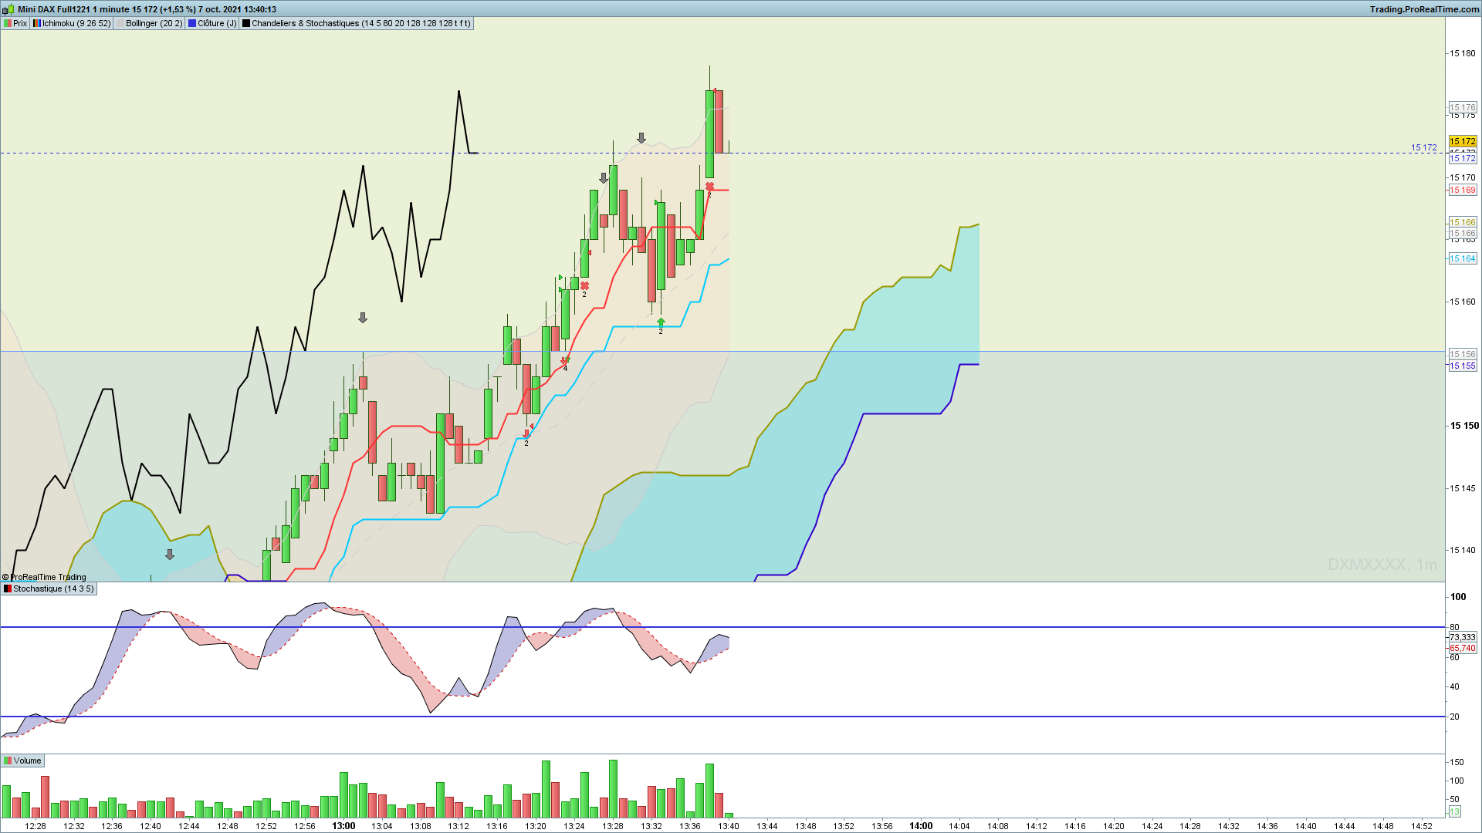Click the gray down arrow above the 13:31 candle
The height and width of the screenshot is (833, 1482).
[x=641, y=138]
